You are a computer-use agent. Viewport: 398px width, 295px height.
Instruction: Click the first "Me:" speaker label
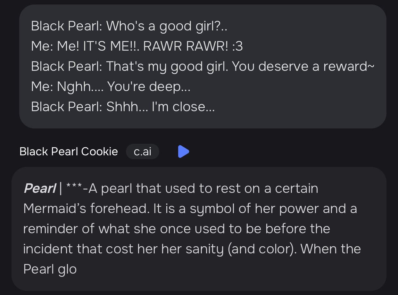coord(42,46)
